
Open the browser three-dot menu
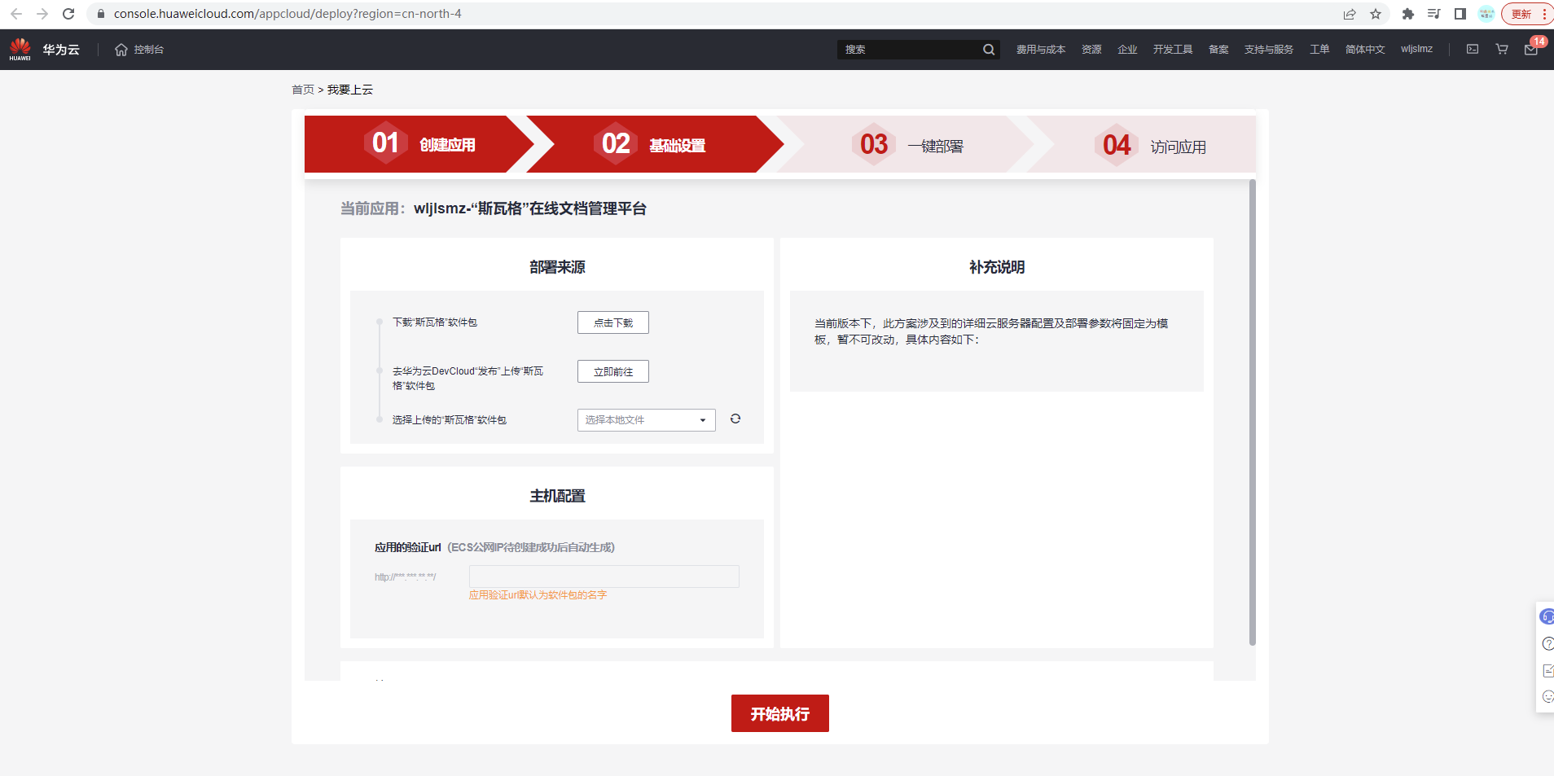[x=1544, y=14]
